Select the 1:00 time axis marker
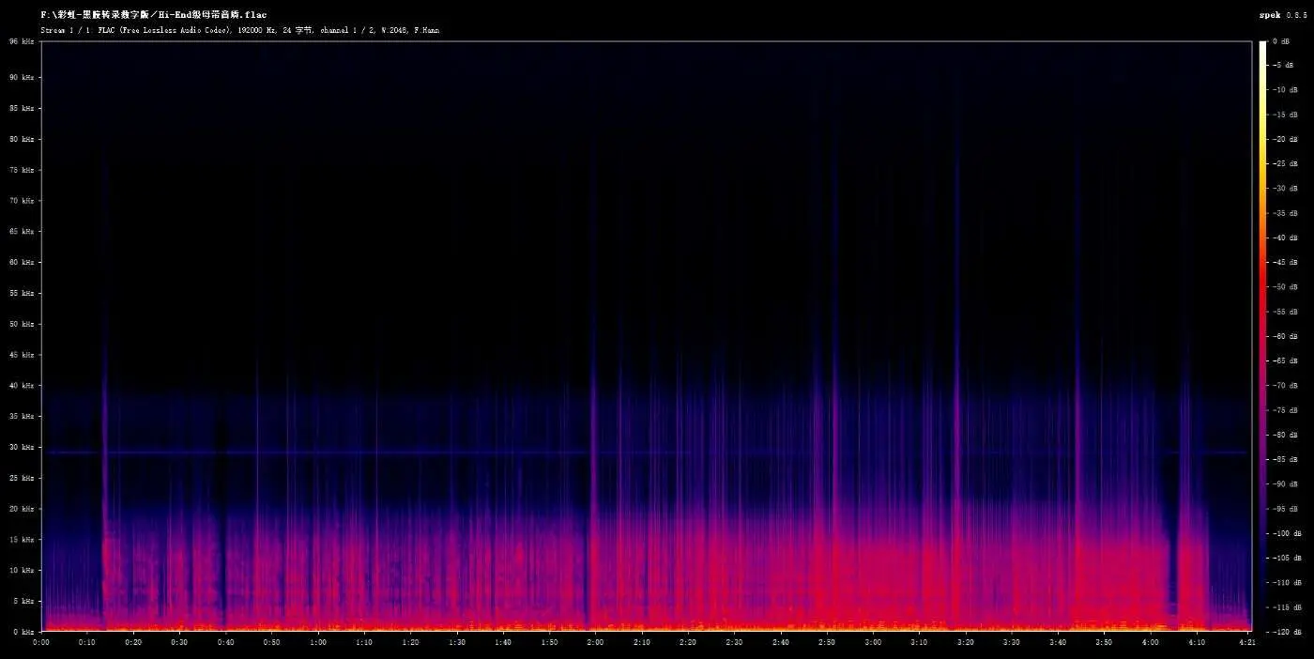The width and height of the screenshot is (1314, 659). tap(318, 643)
